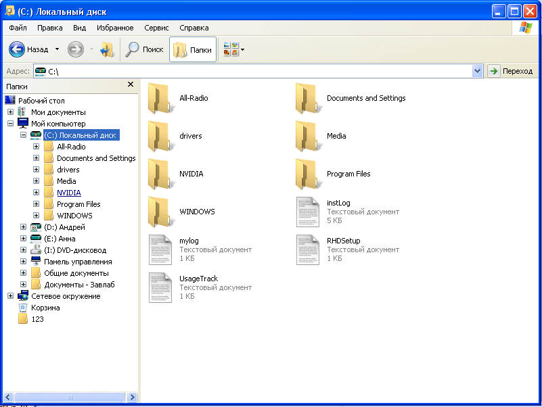Select the drivers folder icon in main pane
Viewport: 542px width, 407px height.
click(160, 137)
